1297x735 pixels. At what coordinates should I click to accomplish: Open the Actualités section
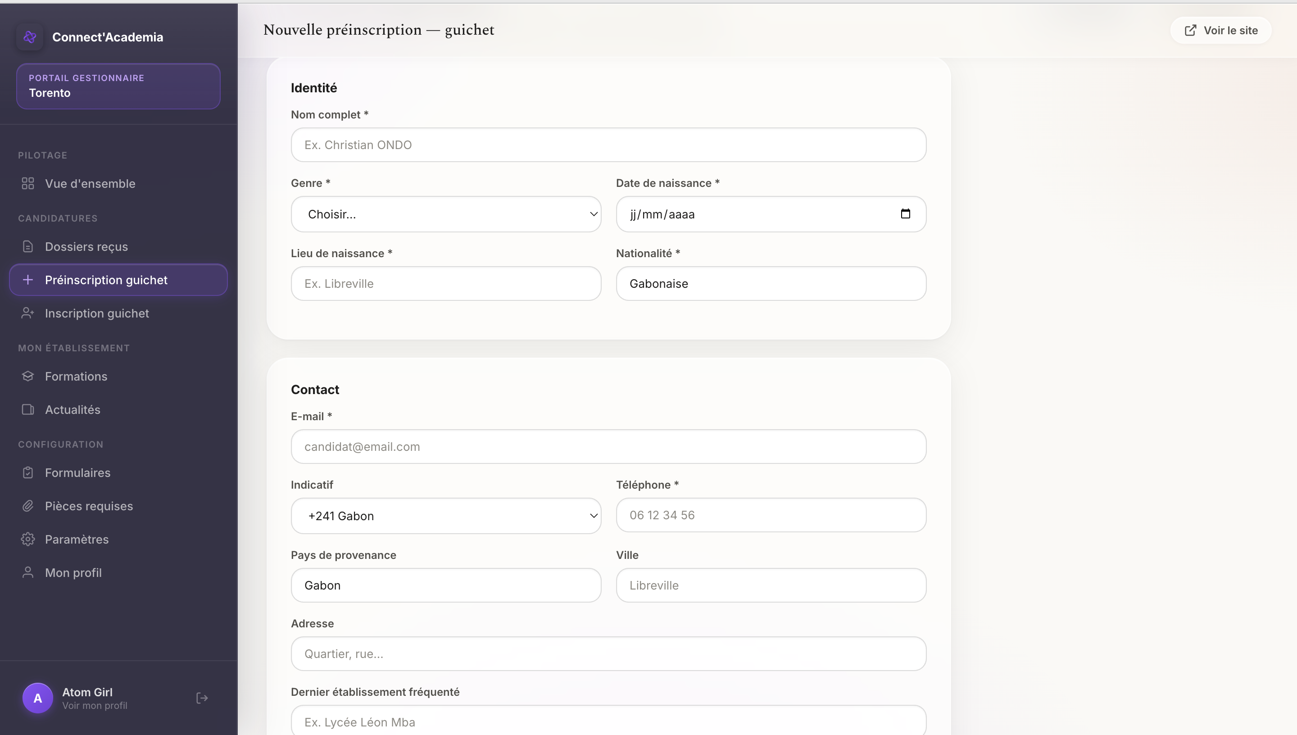pos(118,409)
